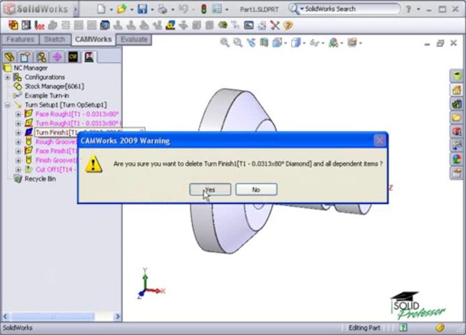Viewport: 466px width, 335px height.
Task: Click the Open file folder icon
Action: (x=122, y=9)
